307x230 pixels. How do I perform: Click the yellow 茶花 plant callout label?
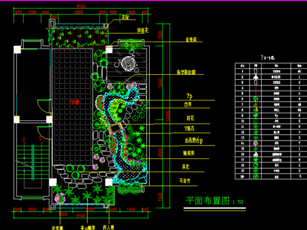point(185,167)
